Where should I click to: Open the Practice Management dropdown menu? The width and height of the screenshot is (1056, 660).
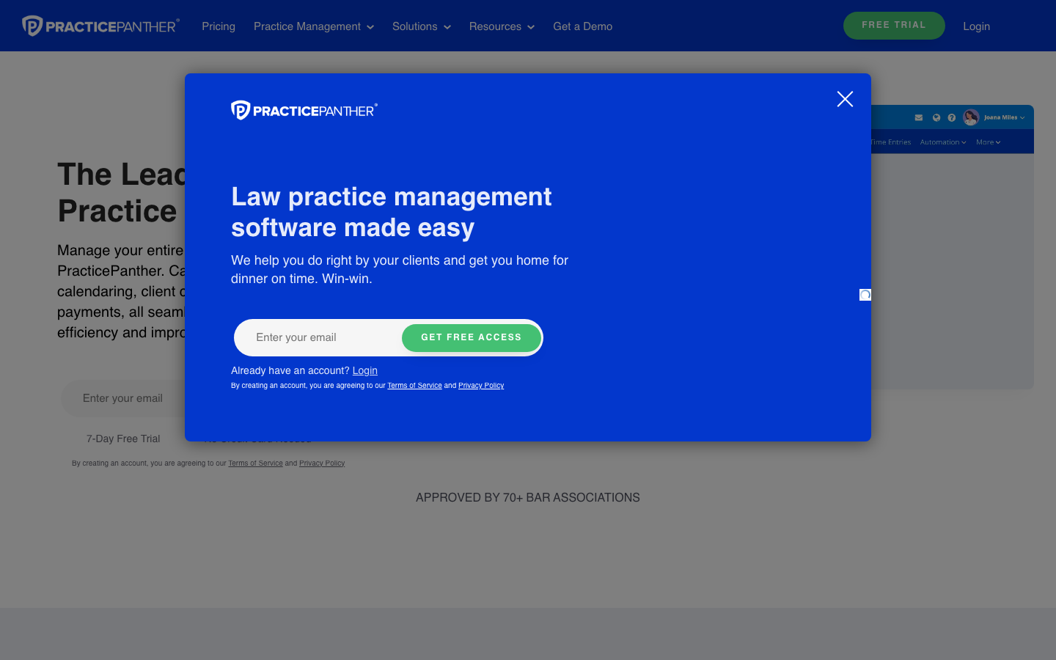[x=314, y=26]
